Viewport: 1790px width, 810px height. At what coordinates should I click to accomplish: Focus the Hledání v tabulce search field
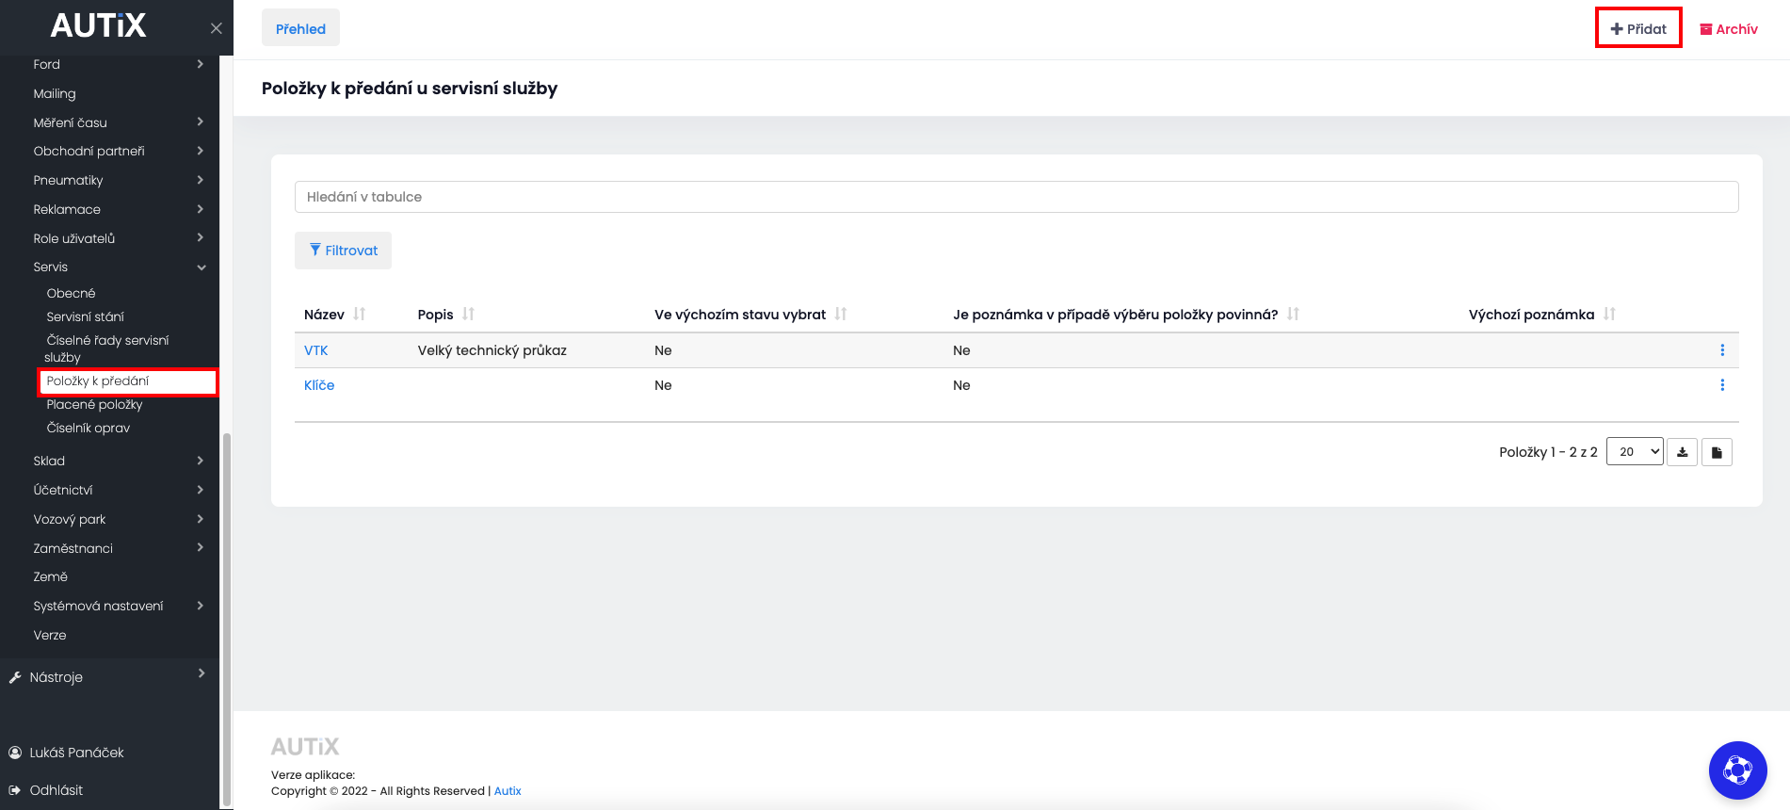(x=1016, y=197)
